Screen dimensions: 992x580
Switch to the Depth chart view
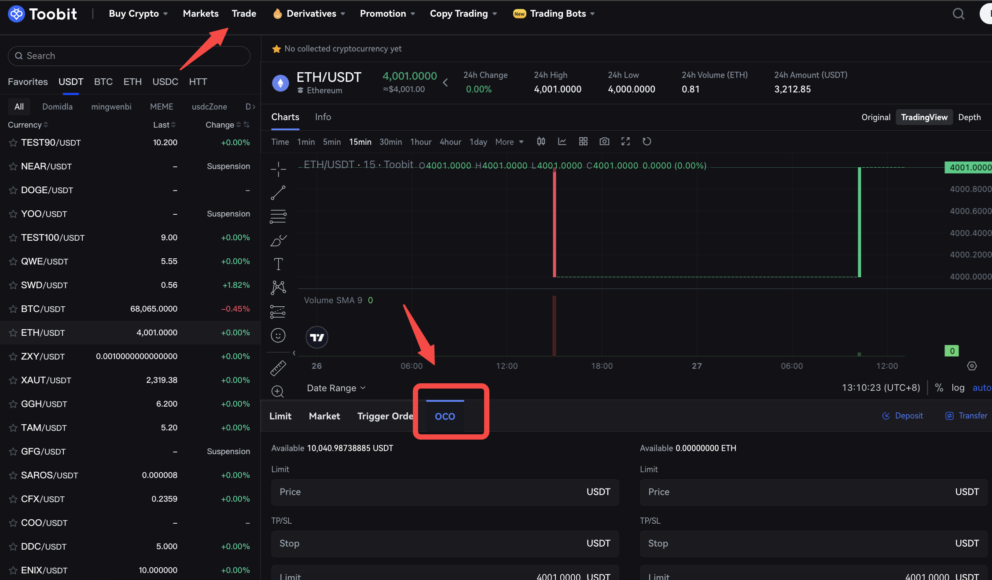tap(969, 117)
